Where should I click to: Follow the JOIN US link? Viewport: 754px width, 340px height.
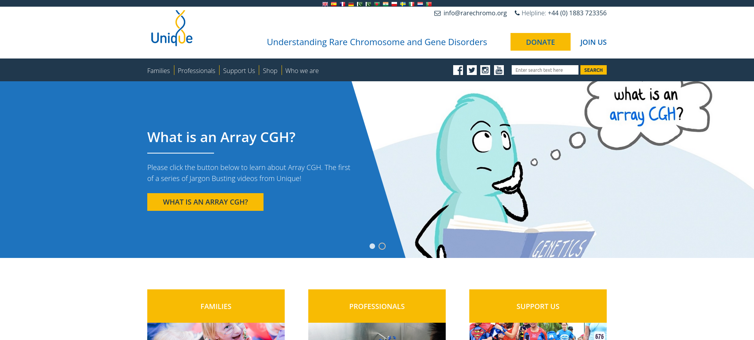pyautogui.click(x=593, y=42)
